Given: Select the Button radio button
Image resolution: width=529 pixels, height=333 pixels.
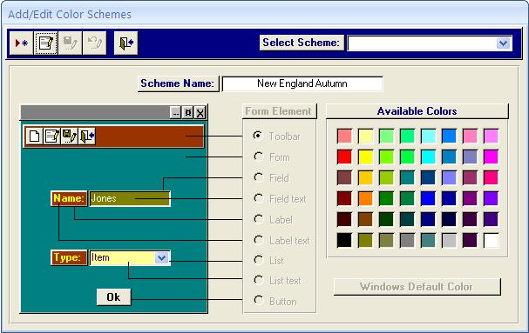Looking at the screenshot, I should click(x=258, y=300).
